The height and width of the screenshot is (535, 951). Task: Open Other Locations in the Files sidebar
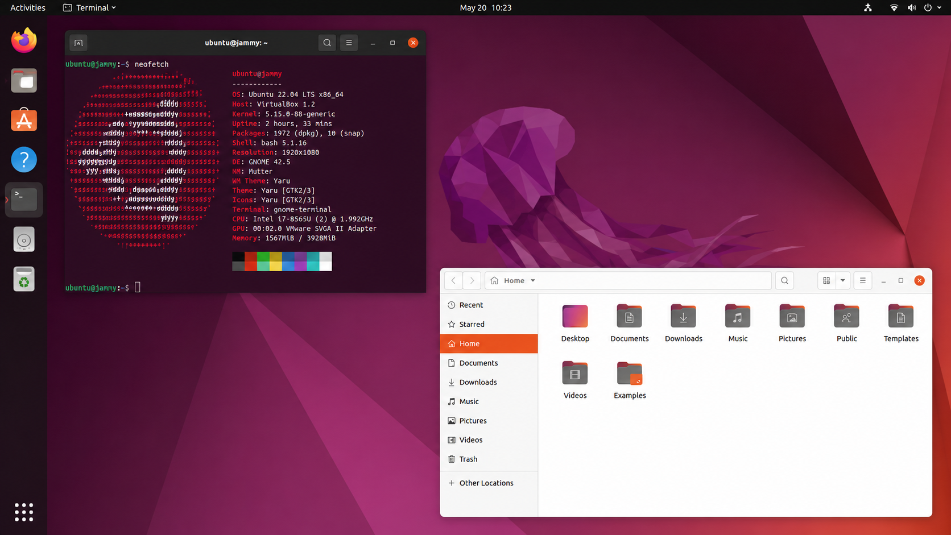click(489, 483)
